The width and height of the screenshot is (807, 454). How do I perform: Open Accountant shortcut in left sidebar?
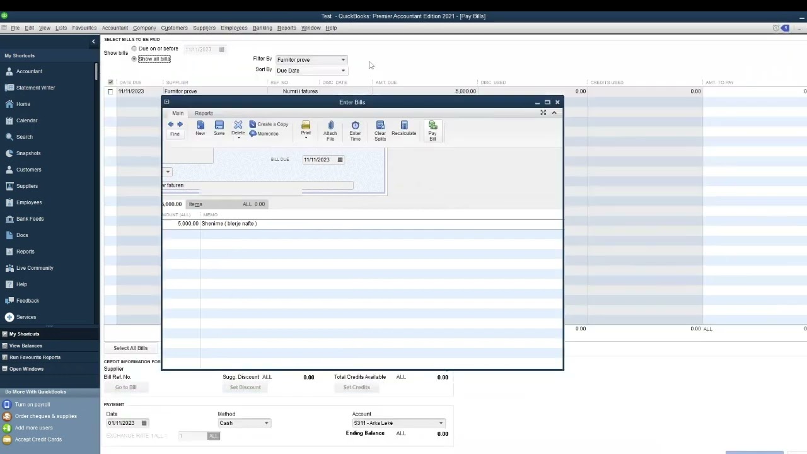tap(29, 71)
